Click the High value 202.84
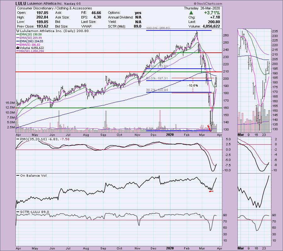Image resolution: width=283 pixels, height=251 pixels. (42, 17)
